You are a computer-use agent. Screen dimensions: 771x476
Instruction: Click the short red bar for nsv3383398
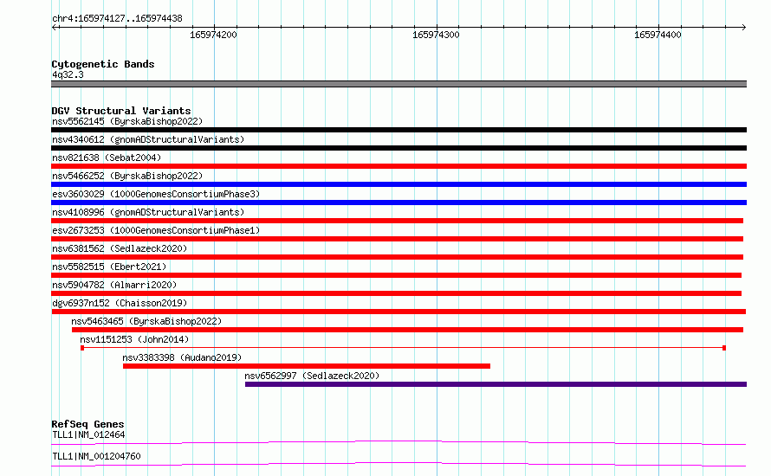pyautogui.click(x=307, y=366)
